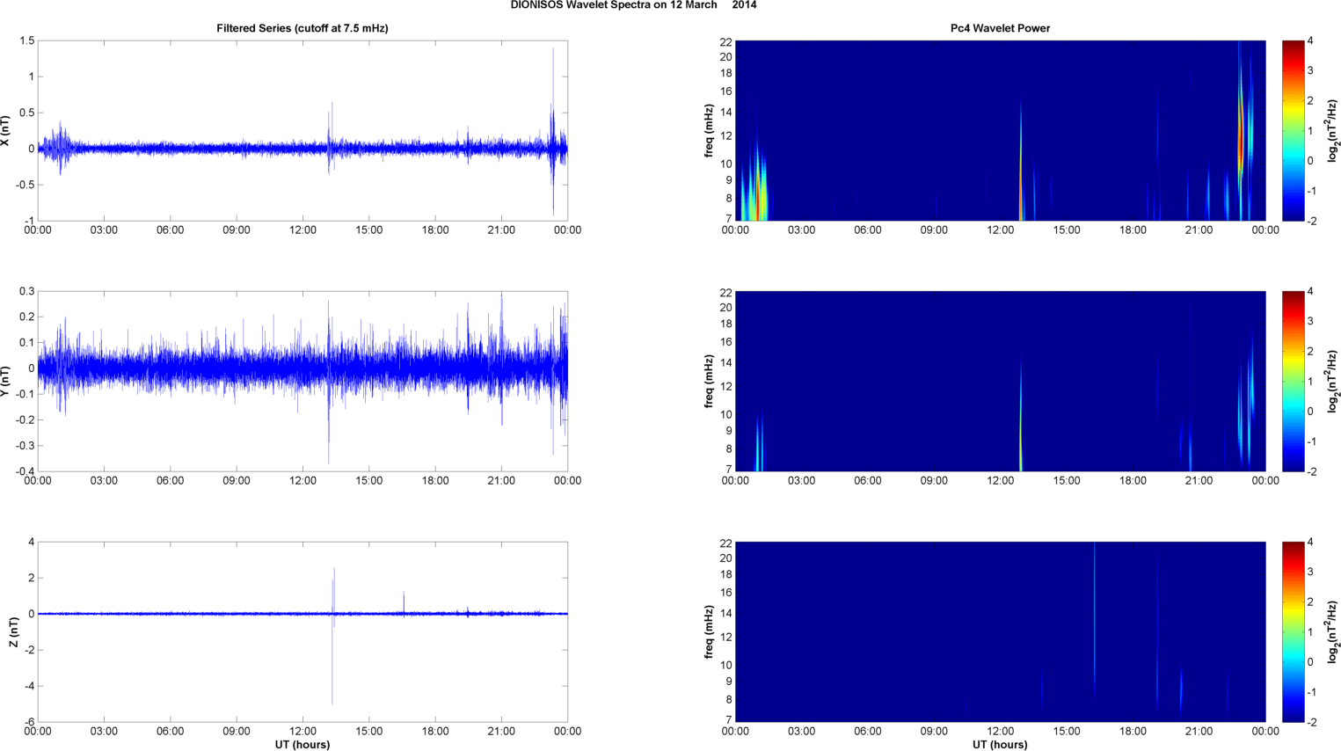The height and width of the screenshot is (751, 1341).
Task: Click the 'X (nT)' axis label
Action: (x=6, y=130)
